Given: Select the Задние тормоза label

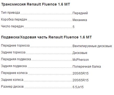Looking at the screenshot, I should point(13,52).
